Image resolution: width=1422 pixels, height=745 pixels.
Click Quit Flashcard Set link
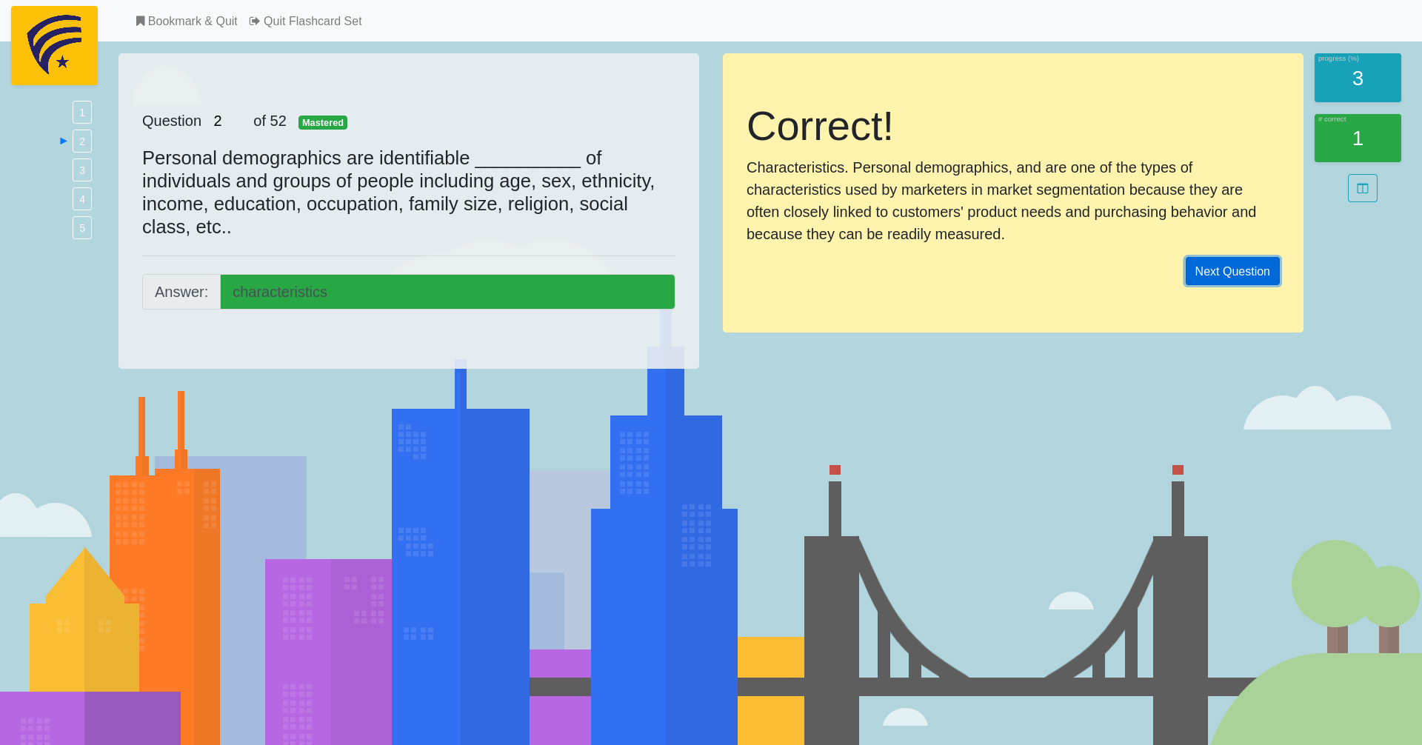click(306, 21)
